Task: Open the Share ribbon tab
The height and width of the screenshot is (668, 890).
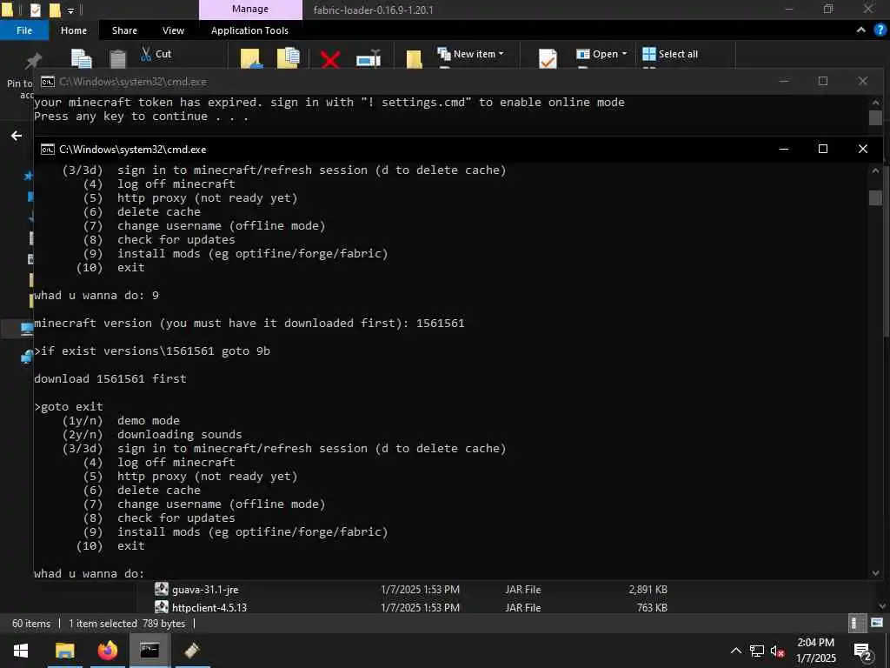Action: point(124,30)
